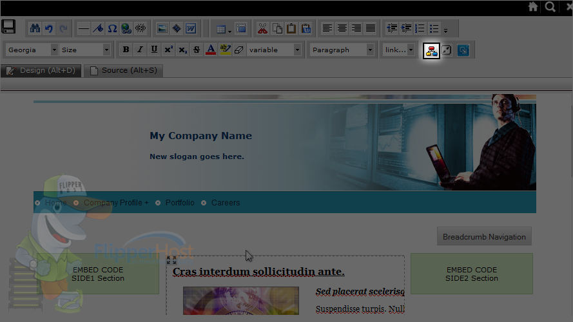Screen dimensions: 573x322
Task: Click the content block expand handle
Action: [x=171, y=260]
